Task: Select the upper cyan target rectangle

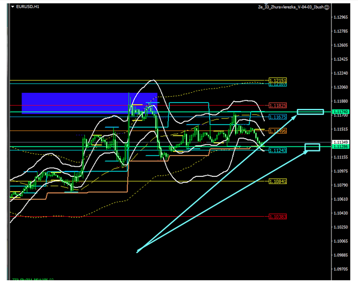Action: pyautogui.click(x=310, y=112)
